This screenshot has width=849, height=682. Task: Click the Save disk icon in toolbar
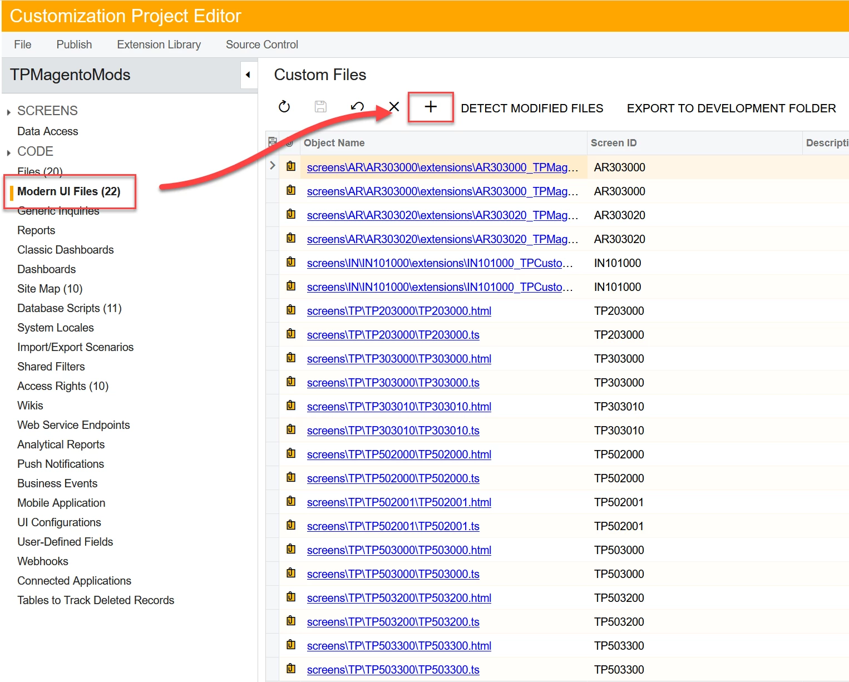click(x=320, y=107)
